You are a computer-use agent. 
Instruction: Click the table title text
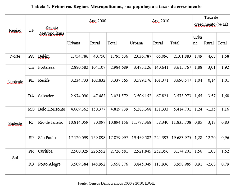pos(116,7)
